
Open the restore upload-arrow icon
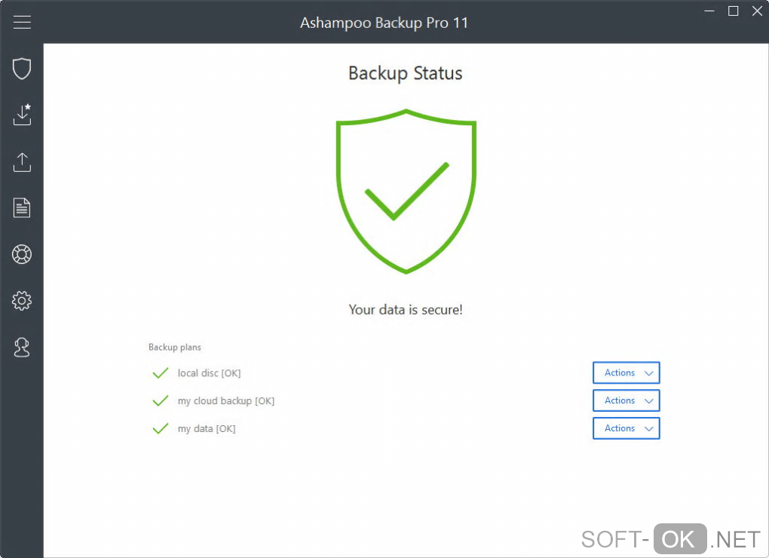[x=22, y=161]
